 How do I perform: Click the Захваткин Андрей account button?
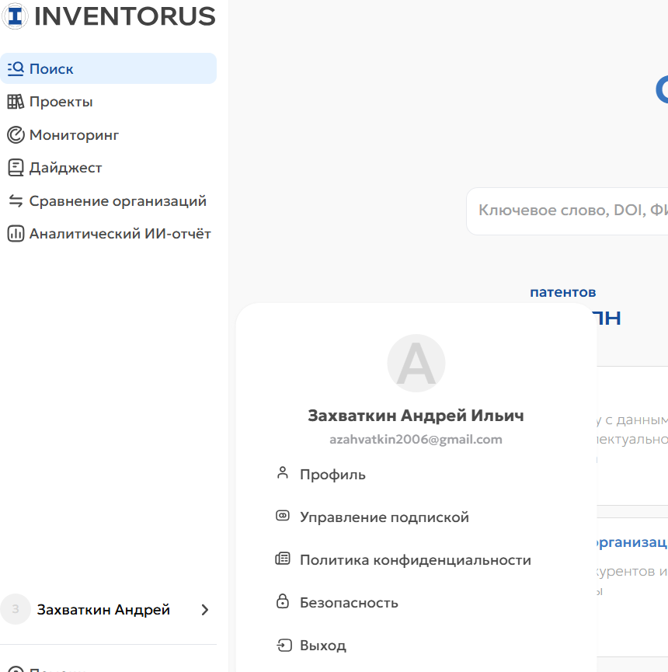pyautogui.click(x=103, y=610)
